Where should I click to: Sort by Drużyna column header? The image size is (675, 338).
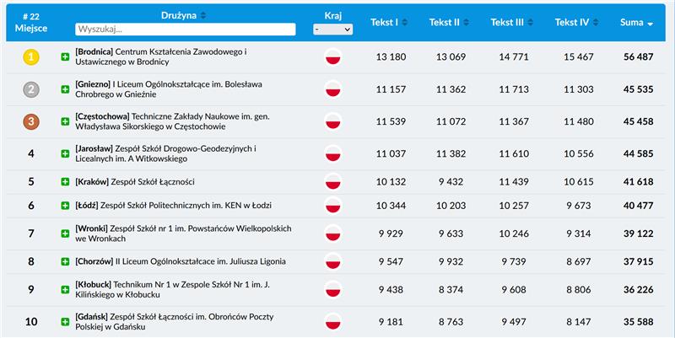click(x=183, y=15)
